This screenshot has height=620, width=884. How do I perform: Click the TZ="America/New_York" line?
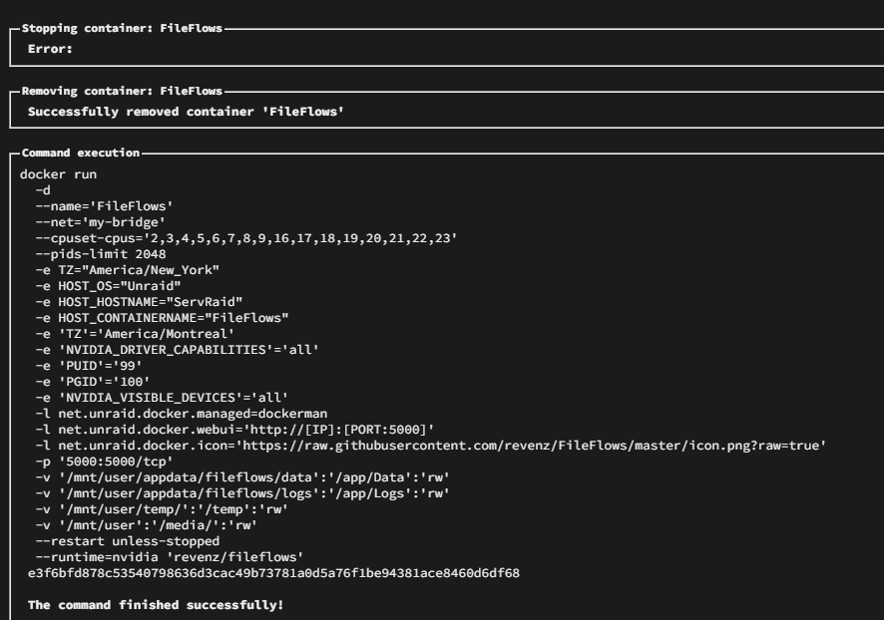[128, 270]
